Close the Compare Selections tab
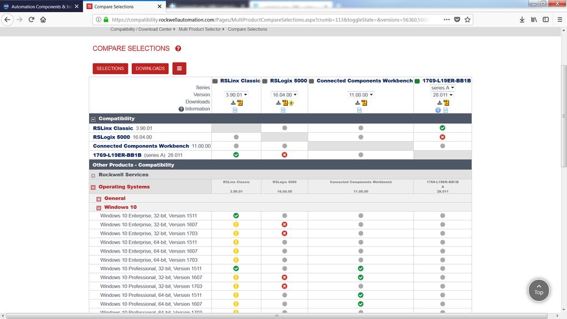This screenshot has width=567, height=319. (159, 7)
